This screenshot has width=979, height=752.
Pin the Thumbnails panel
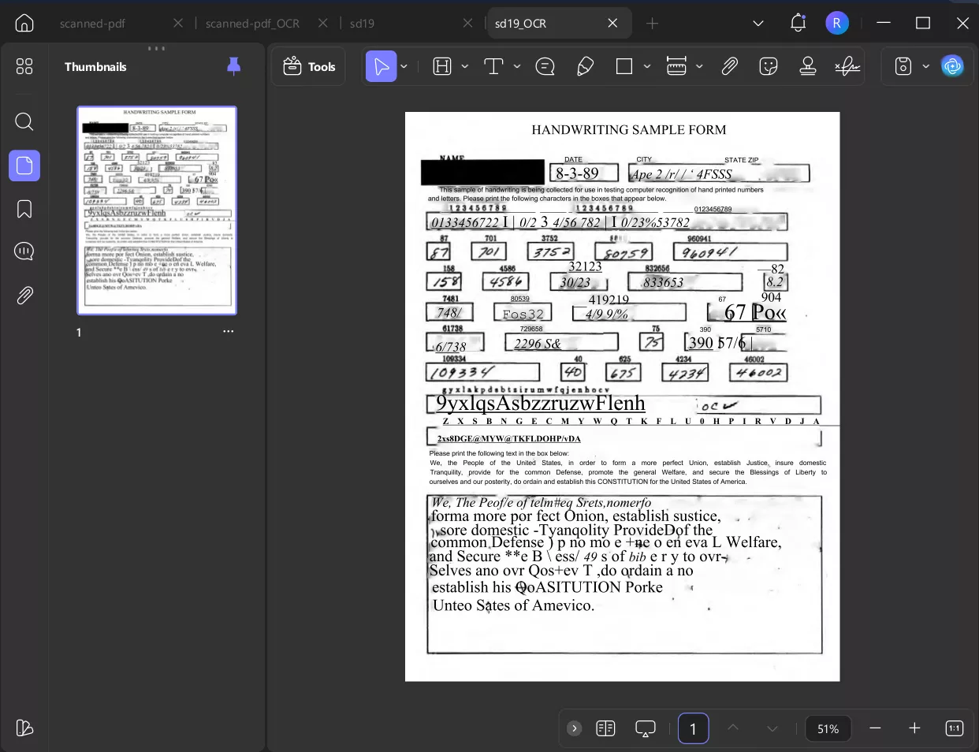233,66
